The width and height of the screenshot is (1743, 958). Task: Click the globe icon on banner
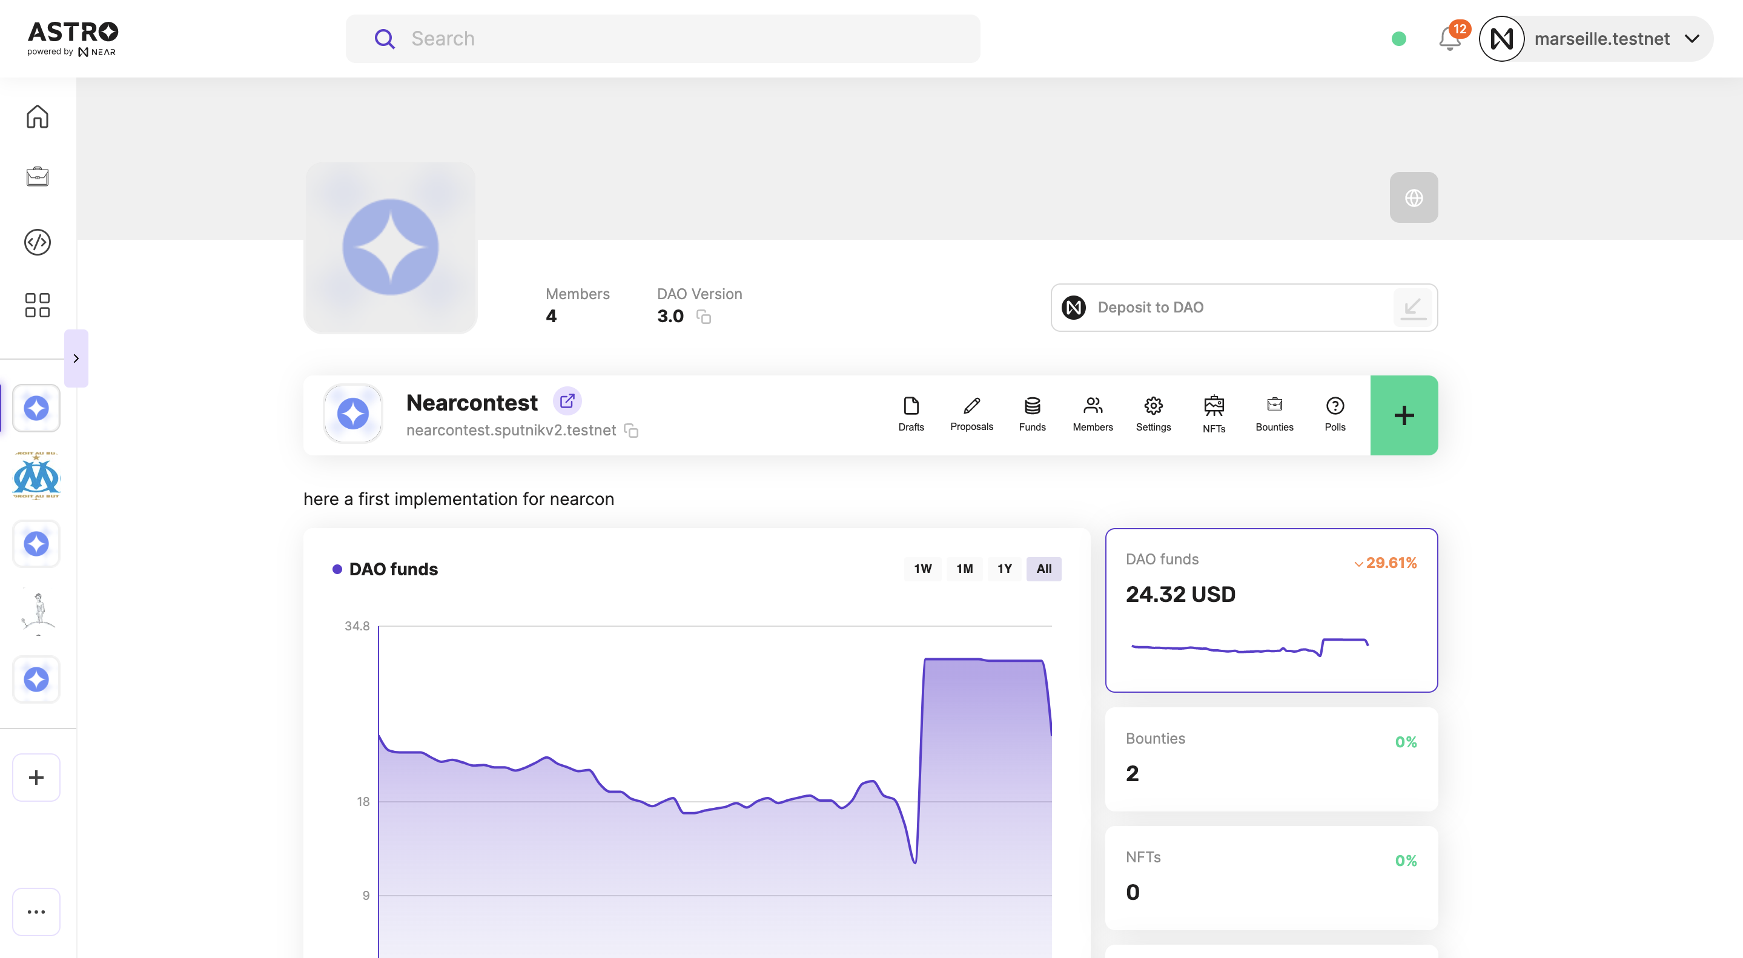click(x=1414, y=197)
